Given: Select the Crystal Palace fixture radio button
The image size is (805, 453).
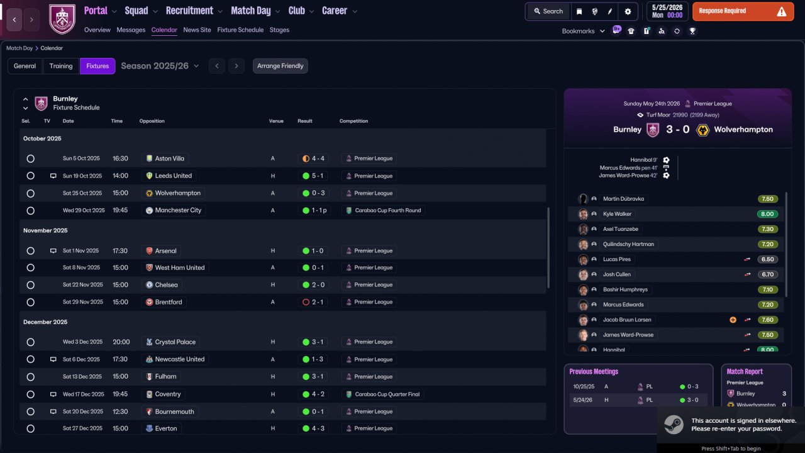Looking at the screenshot, I should 30,342.
